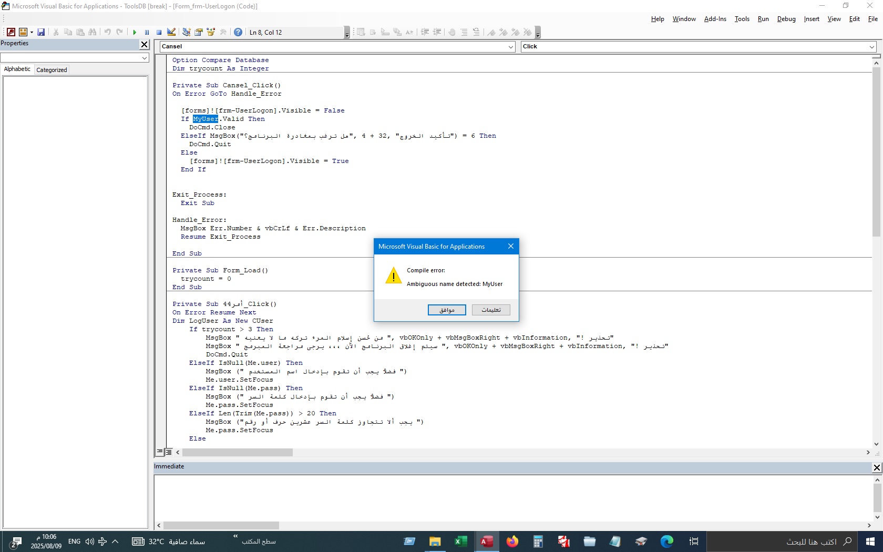Image resolution: width=883 pixels, height=552 pixels.
Task: Select the Categorized properties tab
Action: (x=52, y=69)
